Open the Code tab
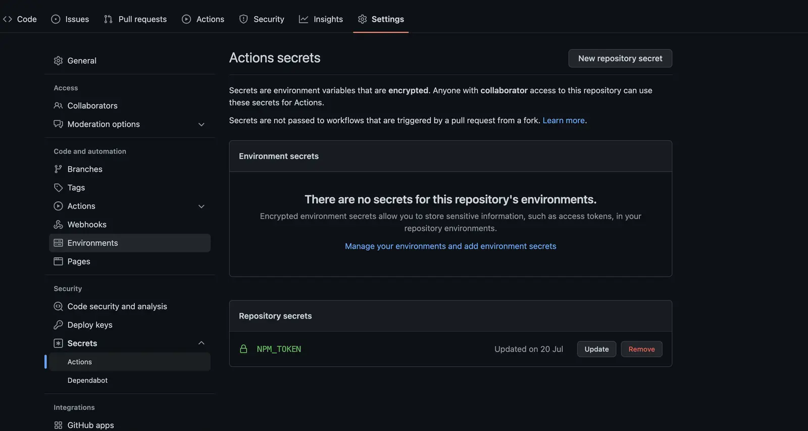Screen dimensions: 808x431 coord(20,19)
